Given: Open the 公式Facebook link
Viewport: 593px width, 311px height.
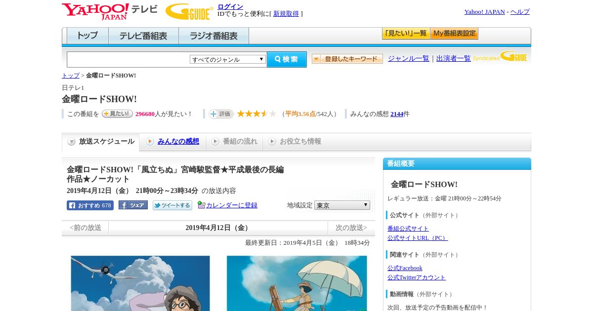Looking at the screenshot, I should [405, 268].
